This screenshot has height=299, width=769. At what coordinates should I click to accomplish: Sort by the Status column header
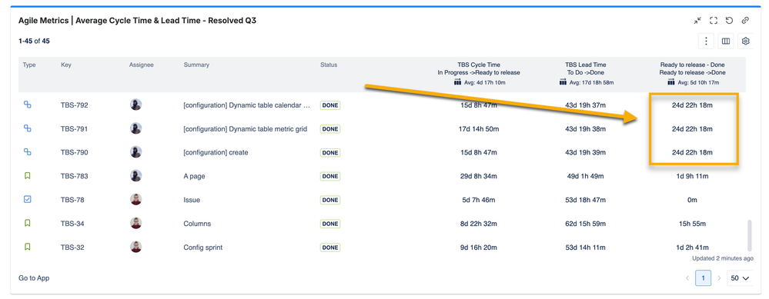tap(329, 65)
